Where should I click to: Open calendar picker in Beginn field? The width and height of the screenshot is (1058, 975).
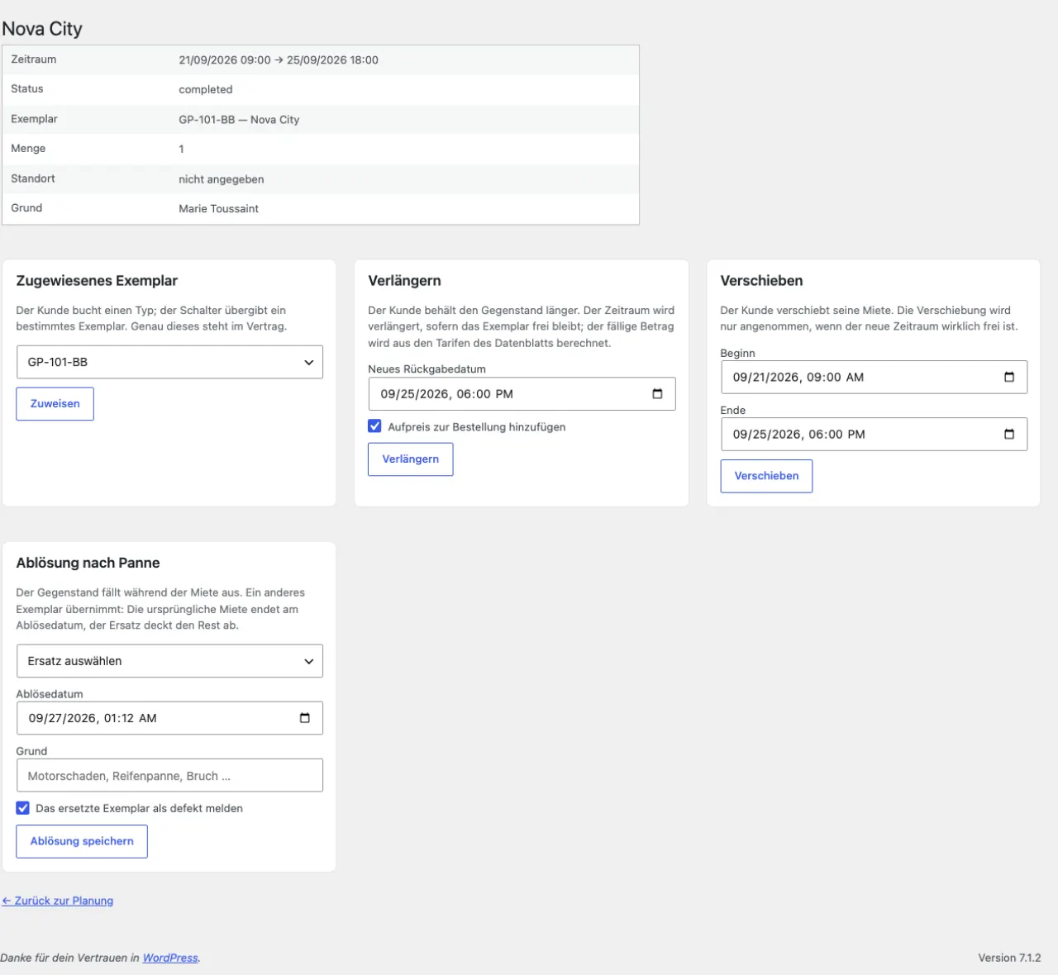point(1008,378)
